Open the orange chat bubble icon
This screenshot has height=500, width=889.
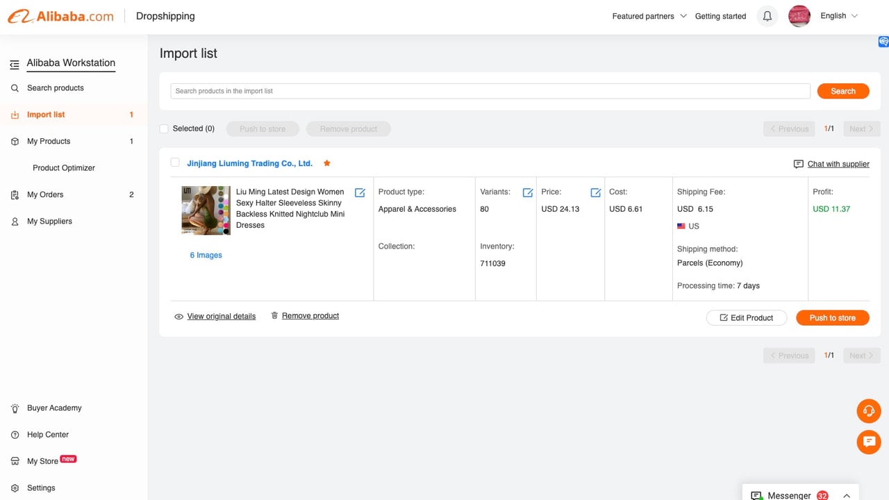click(x=868, y=442)
